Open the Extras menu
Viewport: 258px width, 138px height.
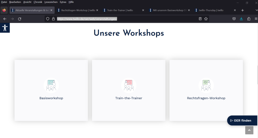click(x=63, y=2)
